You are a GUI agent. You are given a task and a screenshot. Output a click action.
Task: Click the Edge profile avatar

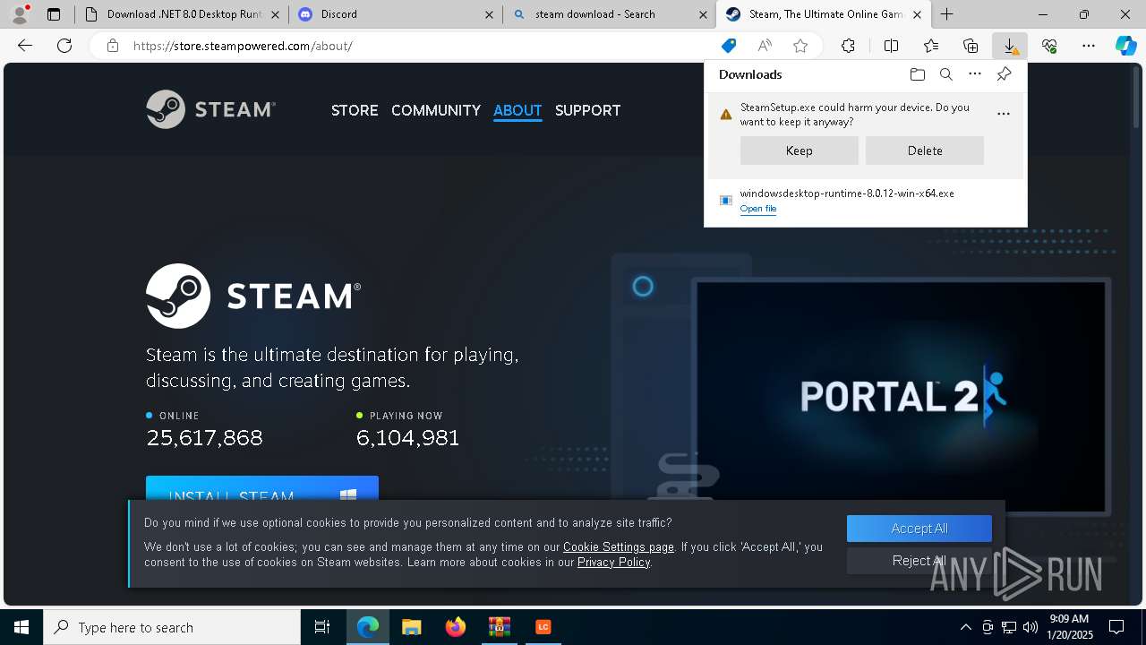[x=20, y=14]
